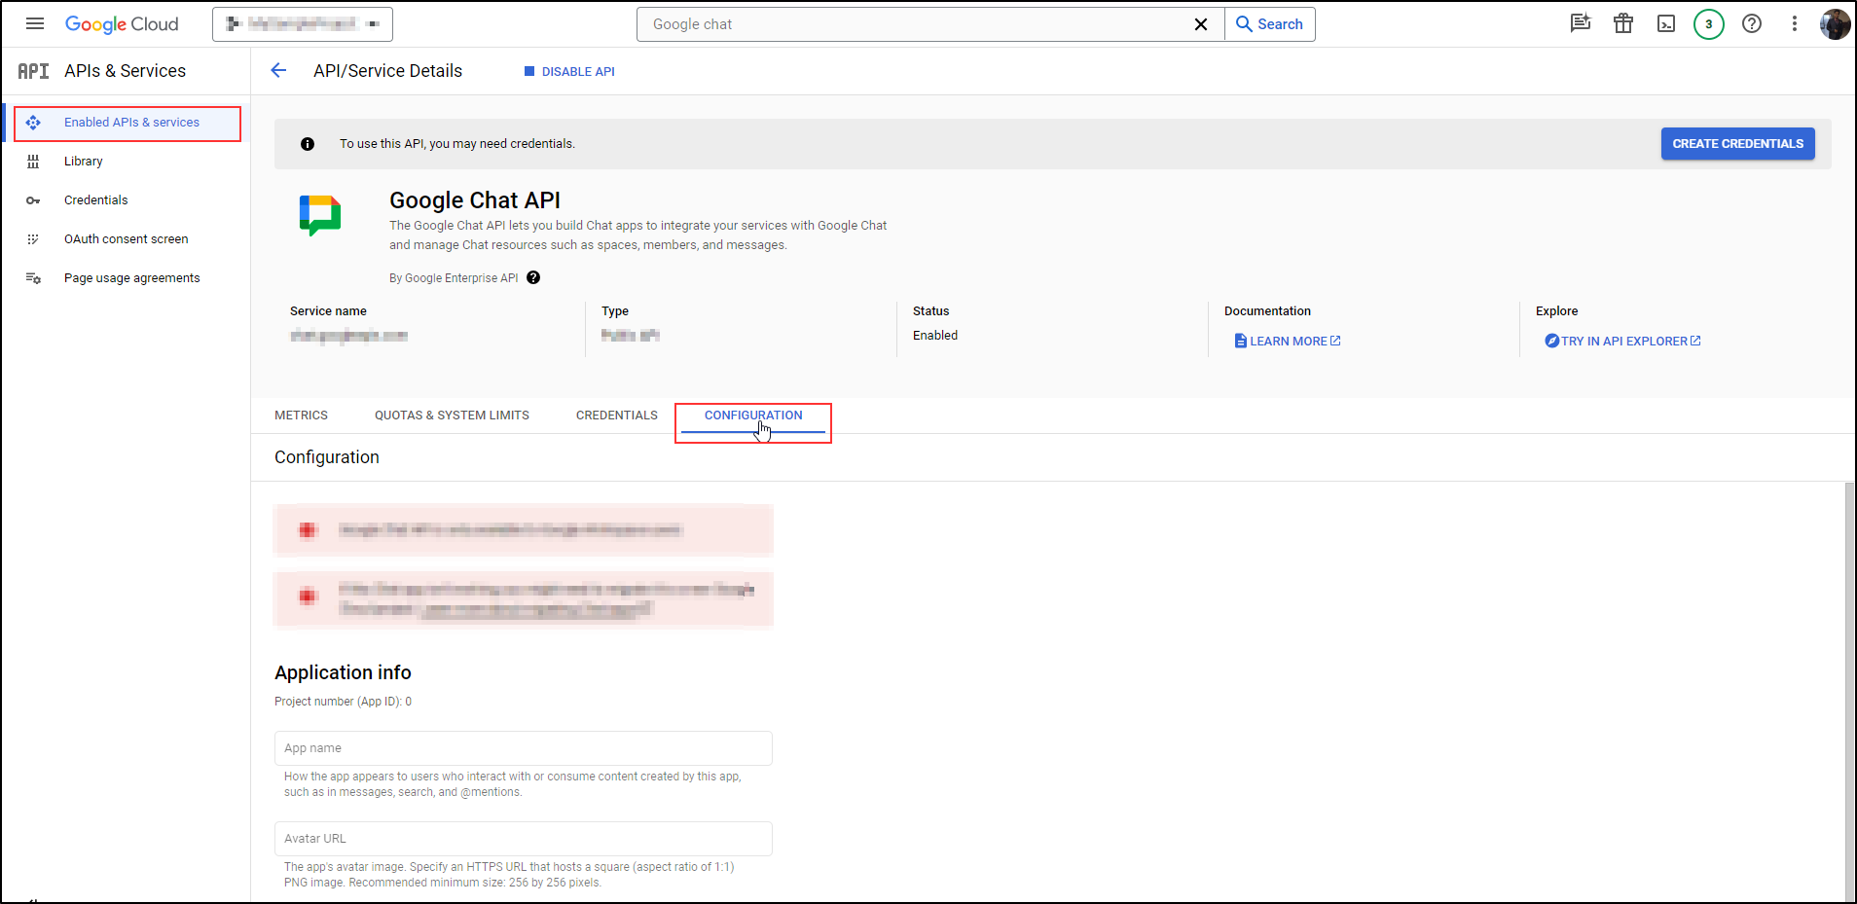Viewport: 1857px width, 904px height.
Task: Click CREATE CREDENTIALS button
Action: tap(1737, 144)
